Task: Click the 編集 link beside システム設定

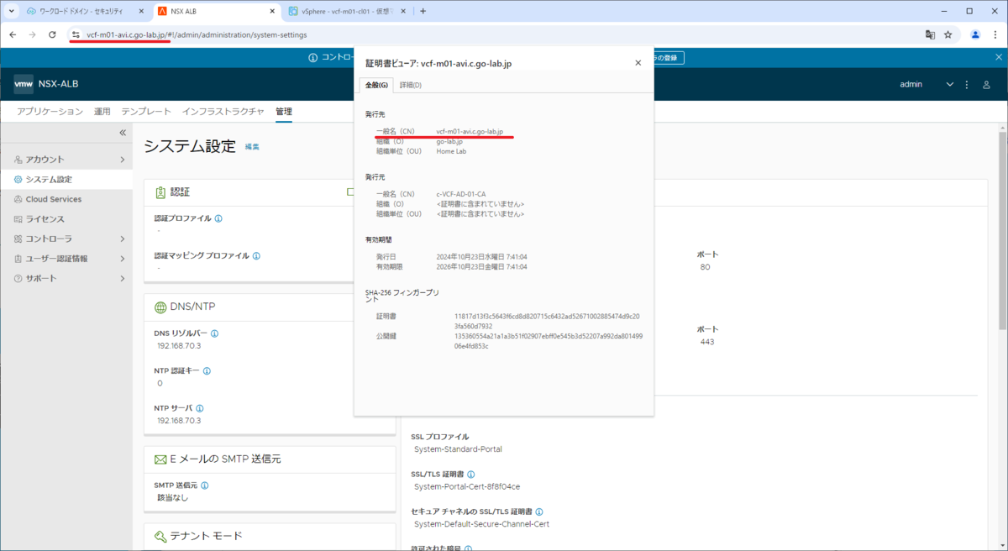Action: 252,147
